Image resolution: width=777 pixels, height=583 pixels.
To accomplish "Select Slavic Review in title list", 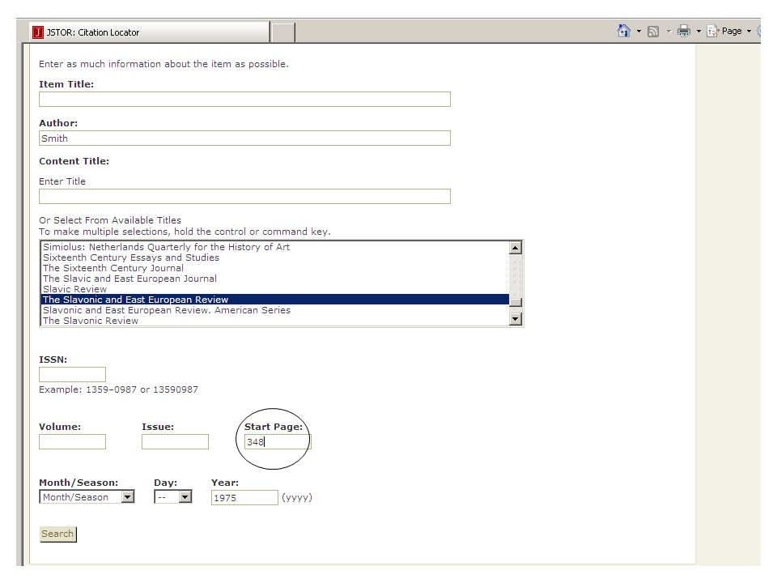I will coord(275,289).
